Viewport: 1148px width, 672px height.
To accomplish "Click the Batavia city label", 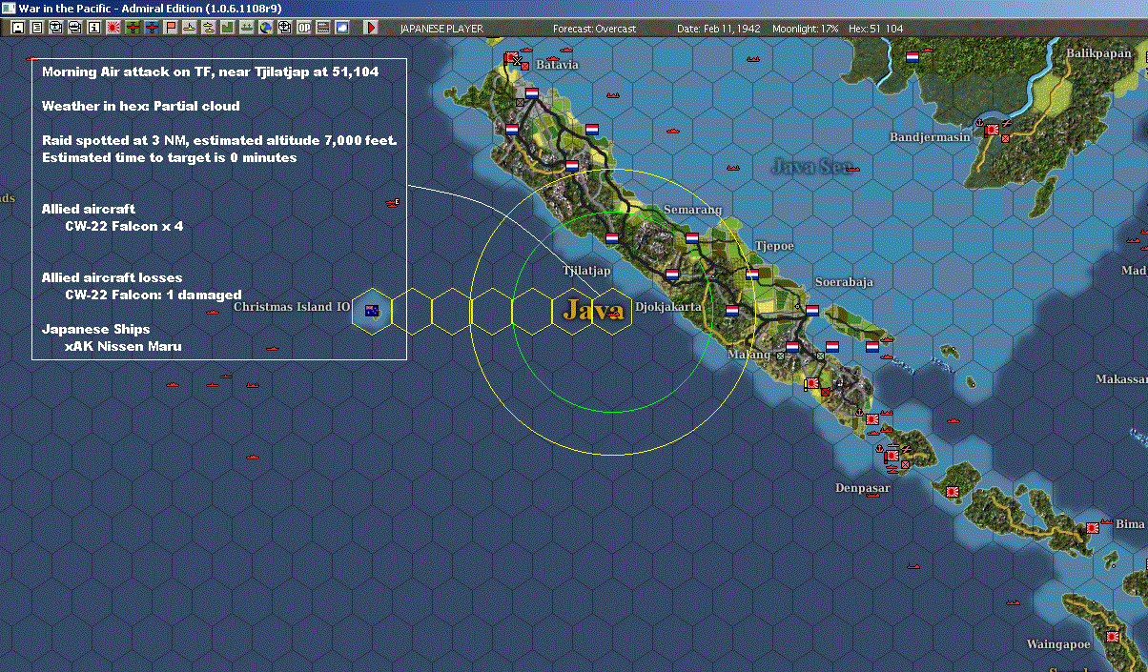I will pyautogui.click(x=557, y=64).
